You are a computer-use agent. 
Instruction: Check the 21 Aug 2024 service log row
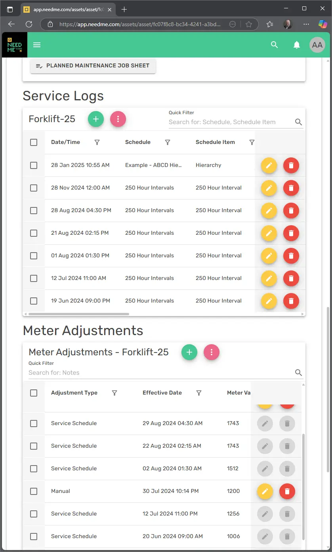point(34,233)
